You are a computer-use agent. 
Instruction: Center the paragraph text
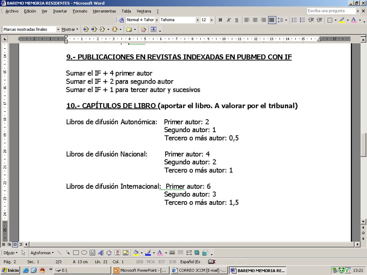(255, 20)
